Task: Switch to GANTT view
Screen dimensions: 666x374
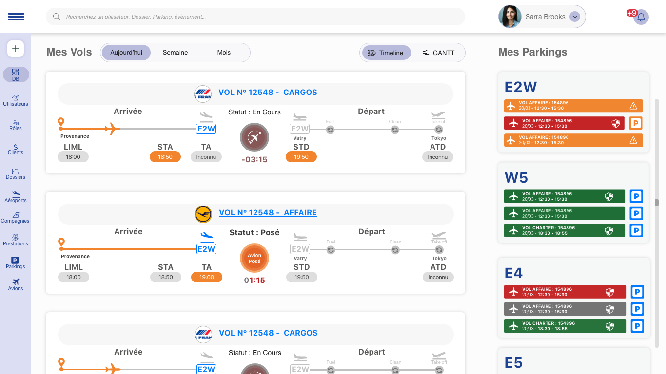Action: click(439, 53)
